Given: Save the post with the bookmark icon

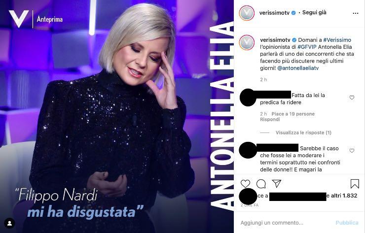Looking at the screenshot, I should pos(355,184).
